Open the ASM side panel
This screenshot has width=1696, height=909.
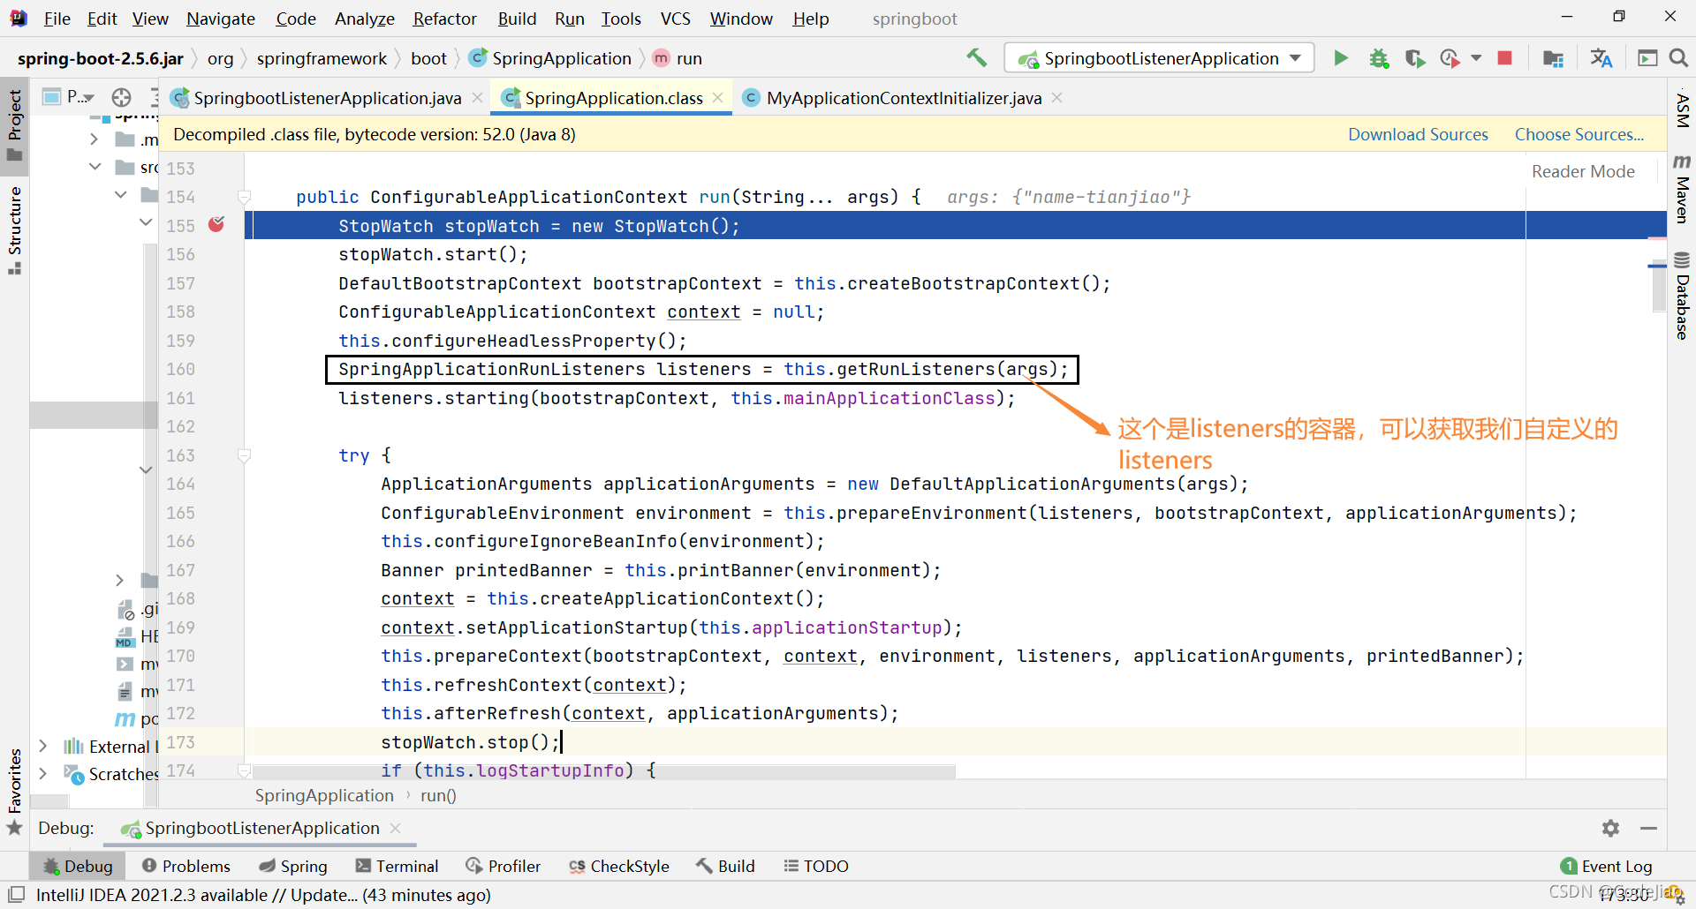pos(1682,110)
